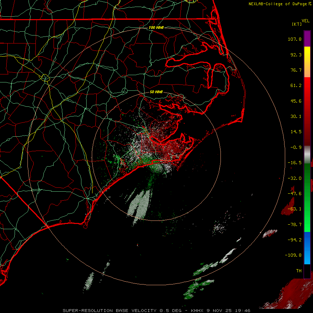Click the 100 NMI range ring label

156,27
